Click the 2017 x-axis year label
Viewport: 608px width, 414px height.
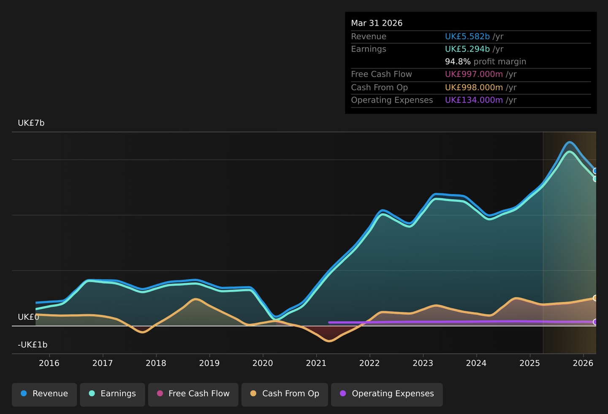(x=103, y=363)
